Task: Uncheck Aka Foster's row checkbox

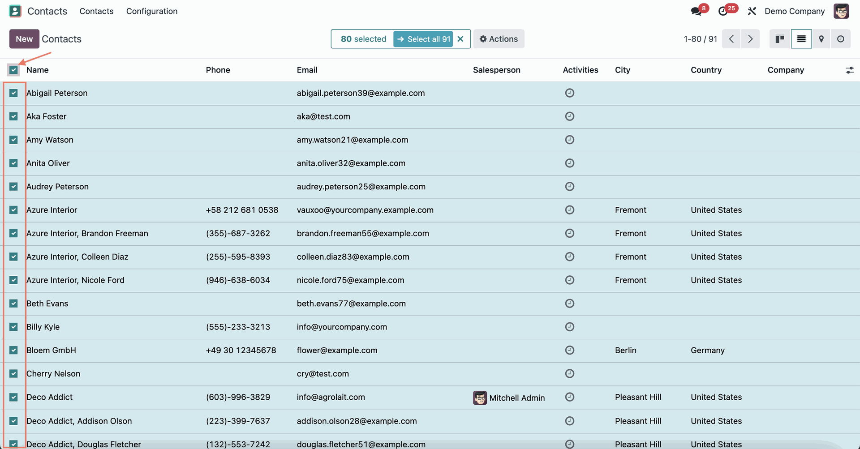Action: (13, 116)
